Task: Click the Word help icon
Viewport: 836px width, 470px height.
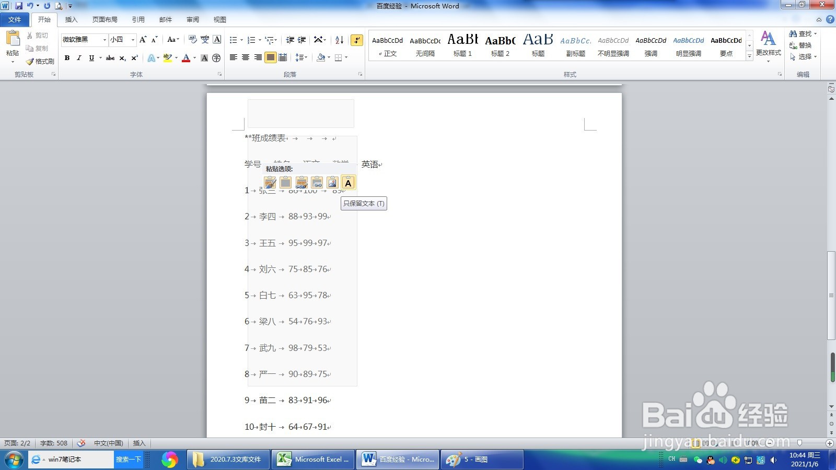Action: (x=830, y=19)
